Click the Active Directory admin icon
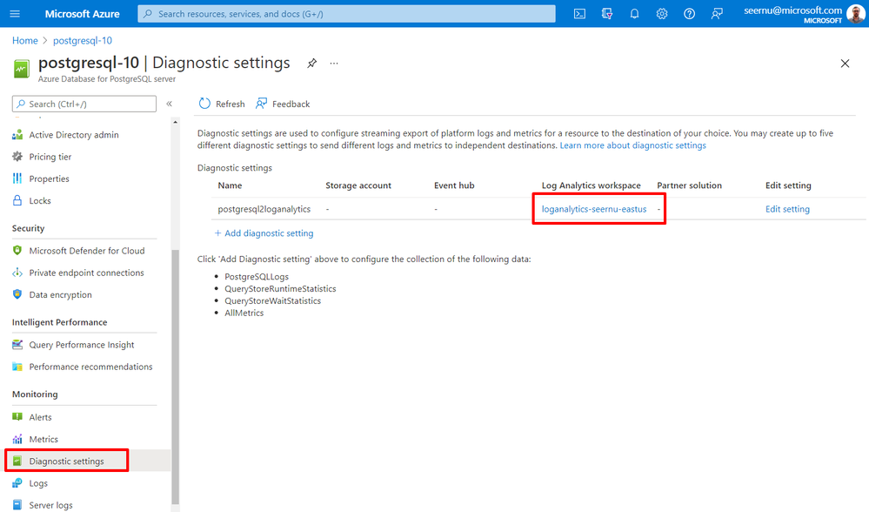Image resolution: width=869 pixels, height=512 pixels. [x=17, y=135]
